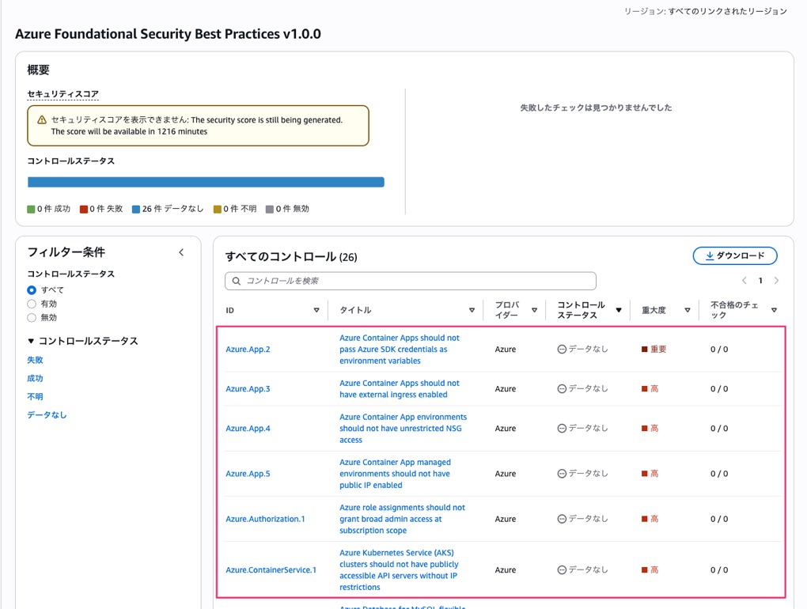Open the Azure.ContainerService.1 control ID link
807x609 pixels.
coord(271,570)
